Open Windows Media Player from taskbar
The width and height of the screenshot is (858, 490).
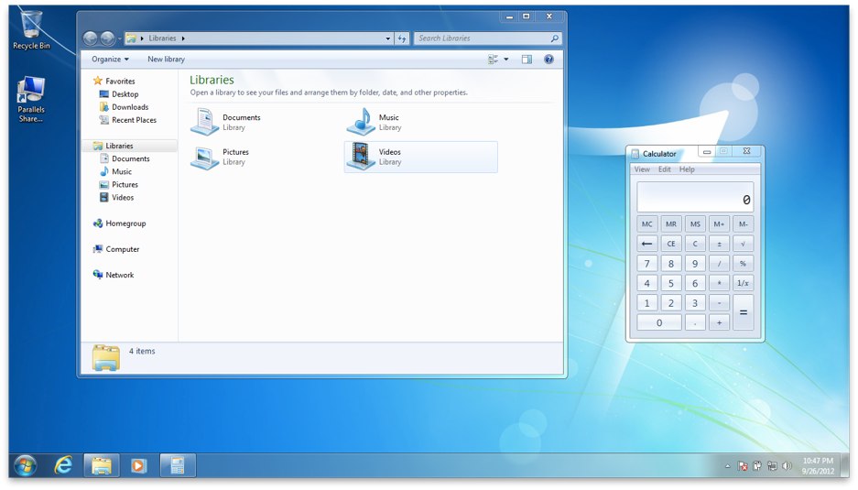(x=138, y=465)
